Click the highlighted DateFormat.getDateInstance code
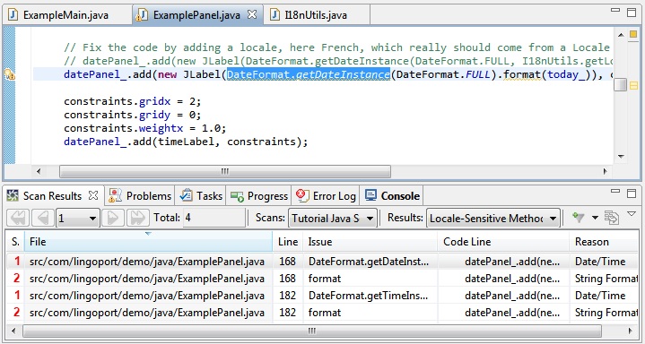The image size is (645, 344). (x=309, y=74)
